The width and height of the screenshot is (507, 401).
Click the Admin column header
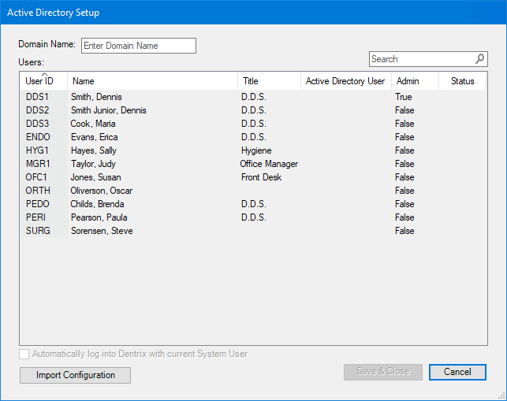(415, 81)
